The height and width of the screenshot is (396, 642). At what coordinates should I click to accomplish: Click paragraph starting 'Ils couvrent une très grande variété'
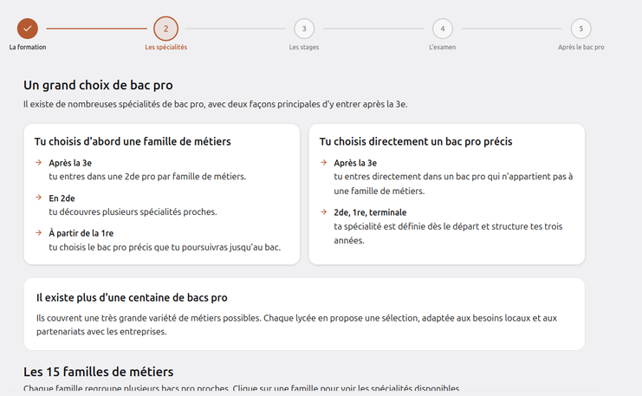(297, 325)
